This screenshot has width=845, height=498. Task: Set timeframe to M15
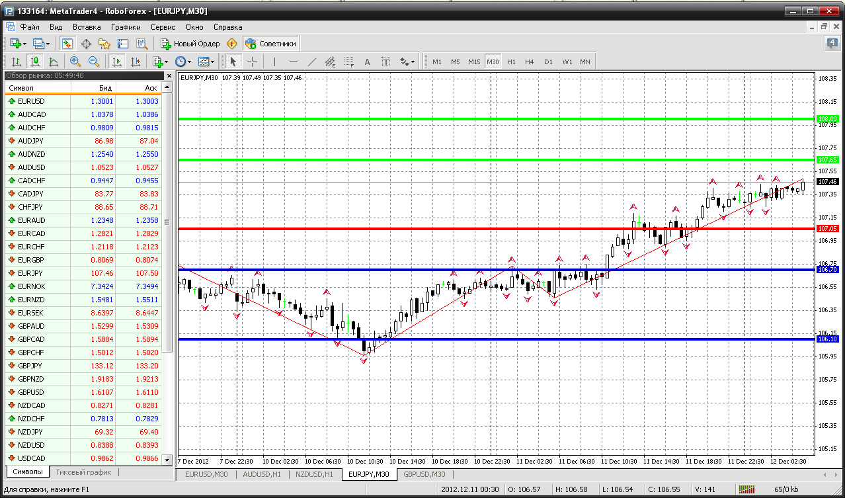click(474, 62)
